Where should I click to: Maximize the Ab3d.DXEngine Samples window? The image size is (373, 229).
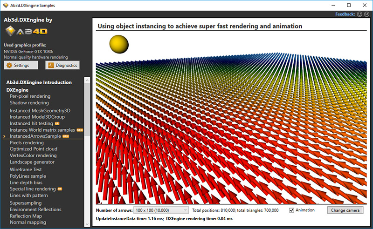(349, 5)
